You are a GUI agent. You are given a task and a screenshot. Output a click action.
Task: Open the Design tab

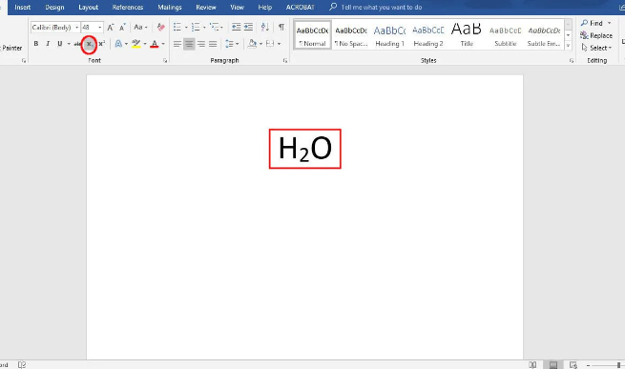54,8
